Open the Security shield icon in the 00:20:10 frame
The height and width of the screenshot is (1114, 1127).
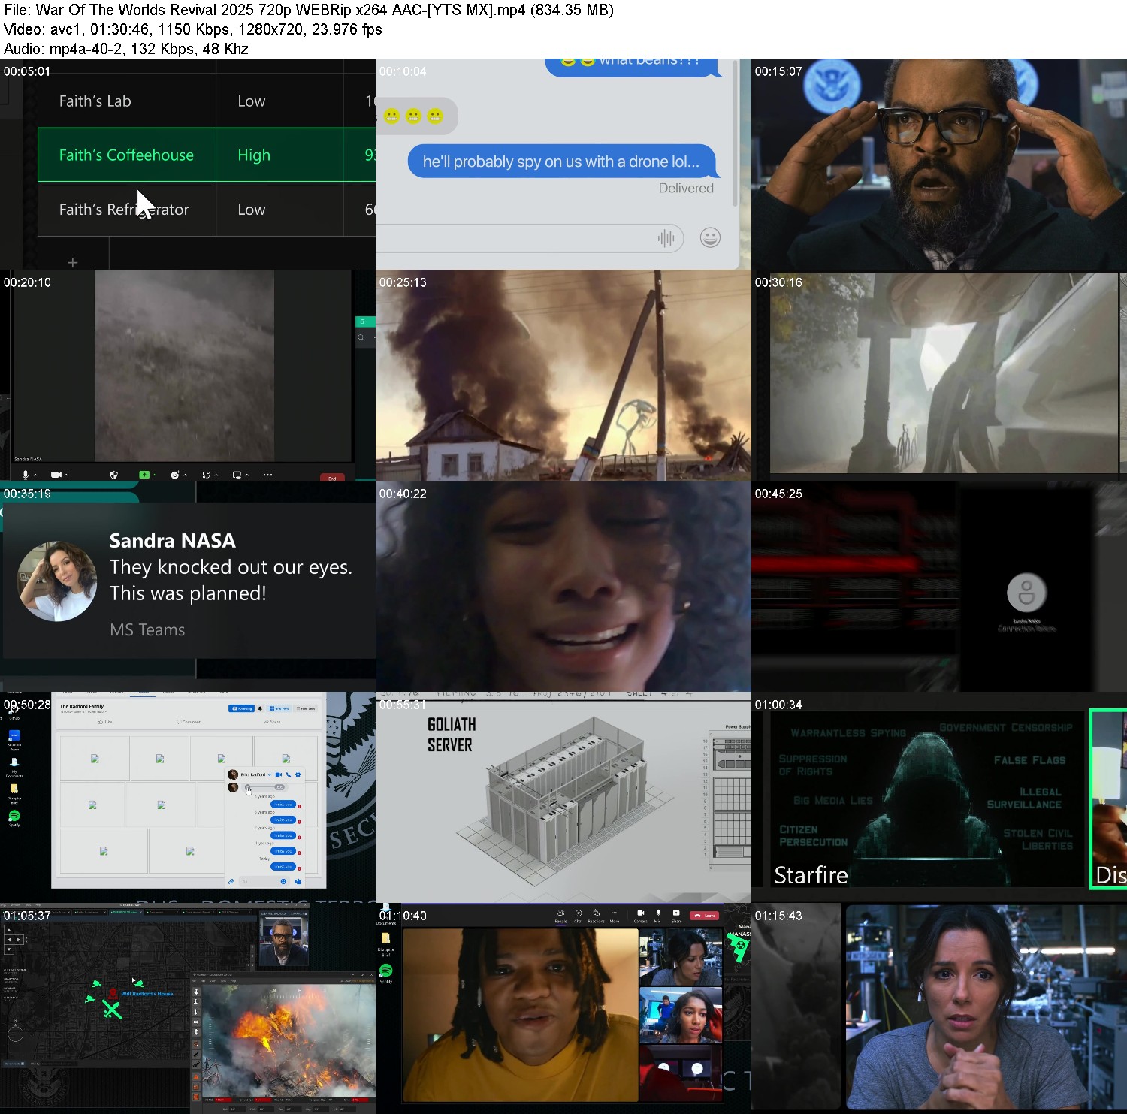point(113,475)
